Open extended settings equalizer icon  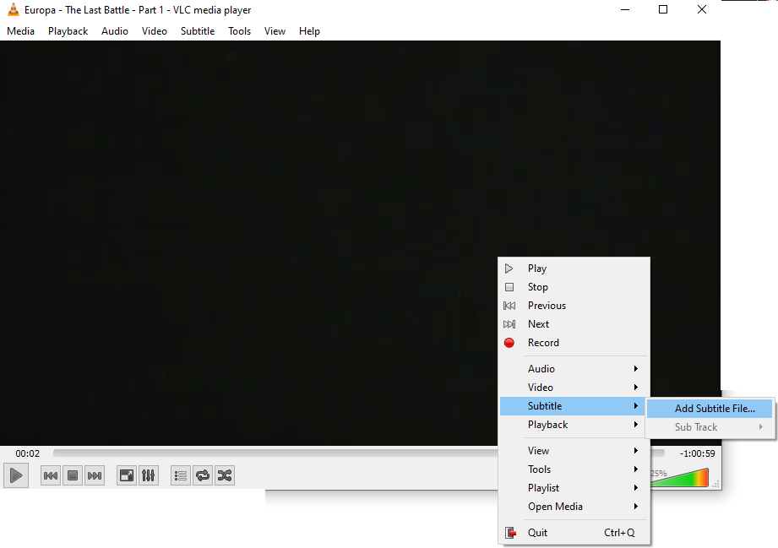148,475
